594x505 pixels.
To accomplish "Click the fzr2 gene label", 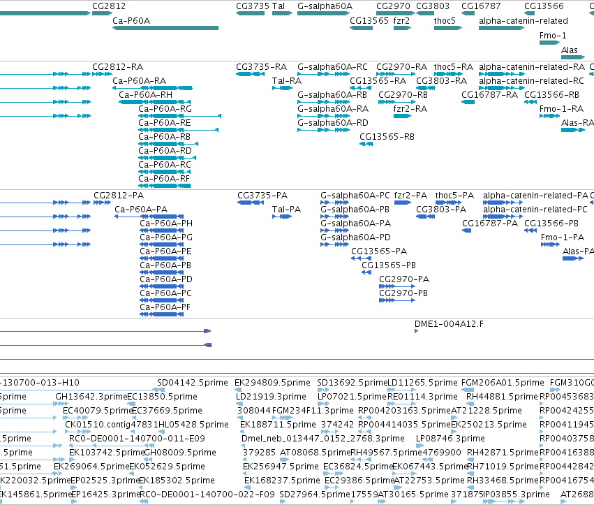I will tap(401, 20).
